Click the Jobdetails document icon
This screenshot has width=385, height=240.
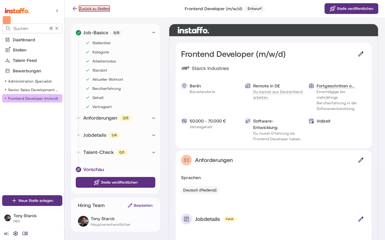[x=186, y=219]
